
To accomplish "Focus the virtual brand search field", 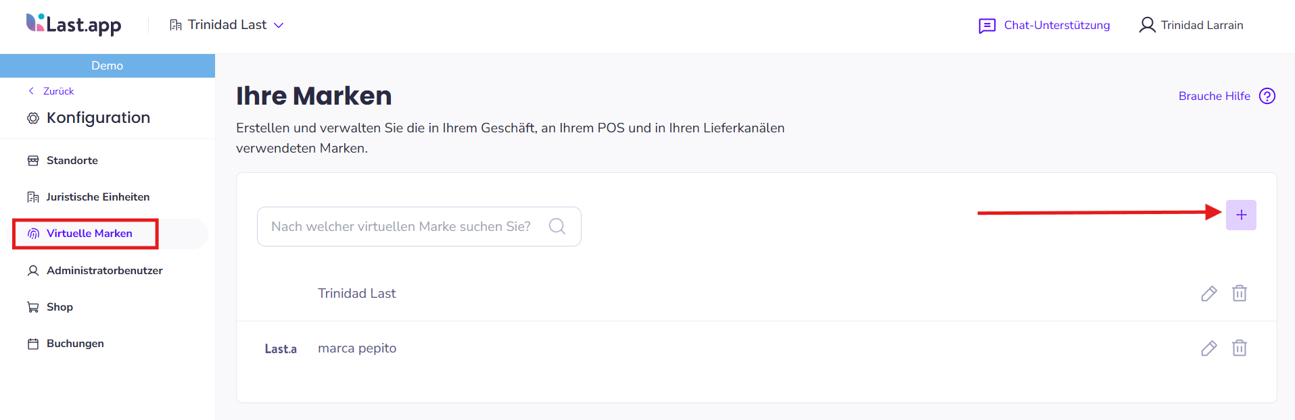I will point(419,226).
